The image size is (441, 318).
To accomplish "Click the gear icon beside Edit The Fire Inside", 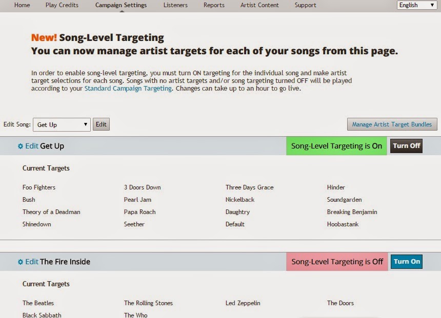I will pyautogui.click(x=20, y=262).
